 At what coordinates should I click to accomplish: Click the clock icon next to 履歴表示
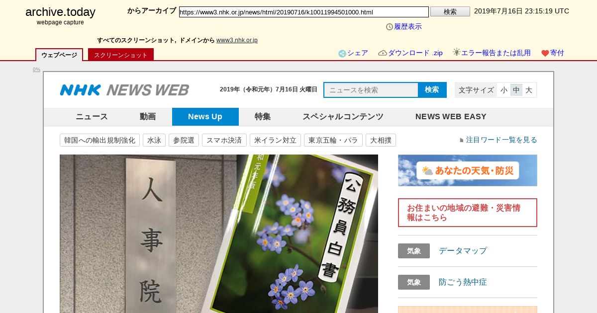[x=390, y=27]
